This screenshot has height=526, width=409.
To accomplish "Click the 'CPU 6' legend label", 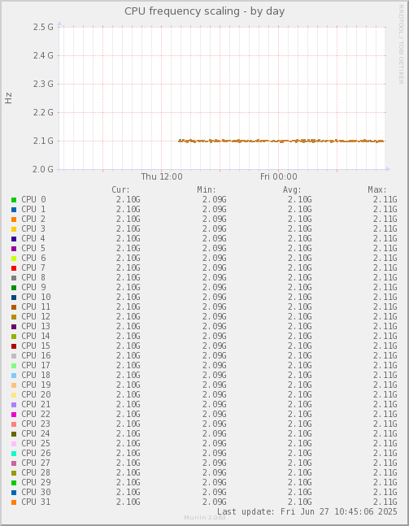I will click(33, 258).
